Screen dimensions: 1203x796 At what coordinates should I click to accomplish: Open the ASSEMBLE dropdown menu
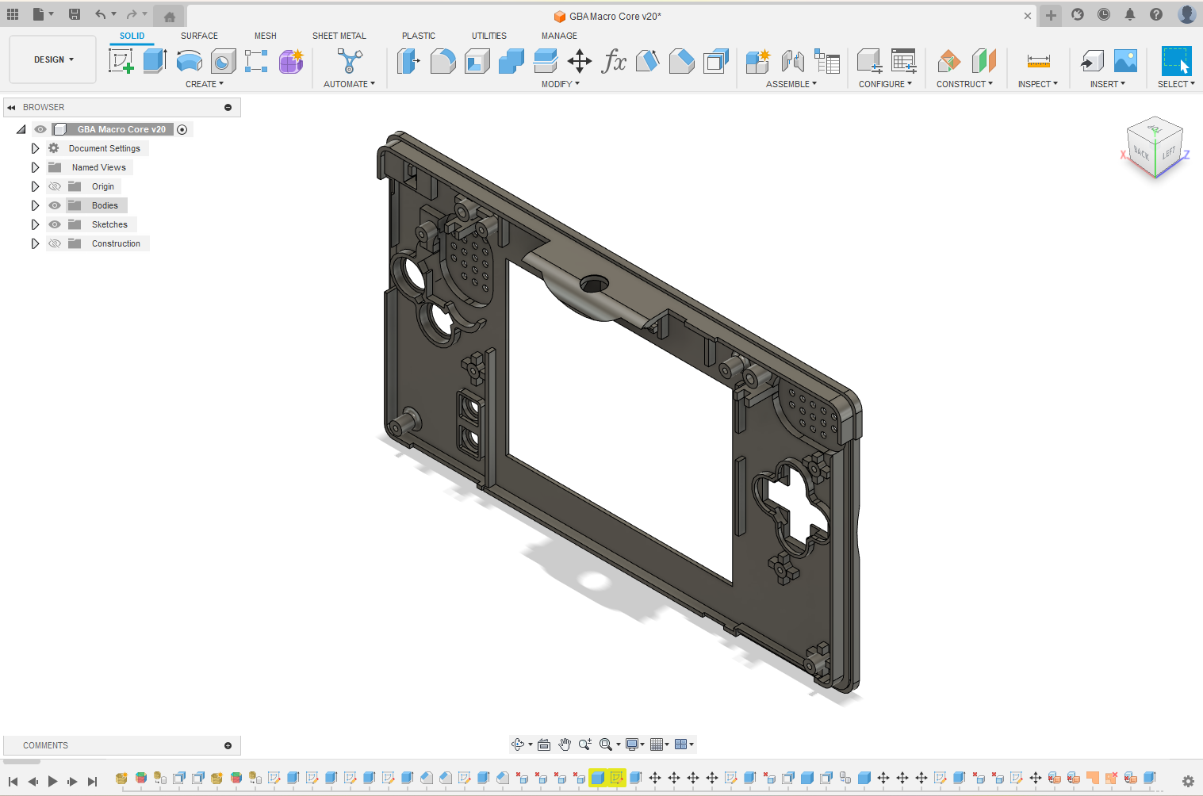pyautogui.click(x=791, y=84)
